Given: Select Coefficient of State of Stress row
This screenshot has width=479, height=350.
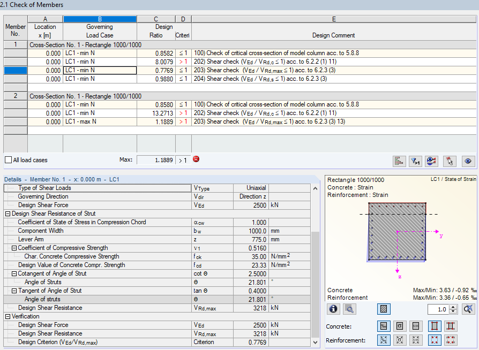Looking at the screenshot, I should [x=157, y=222].
